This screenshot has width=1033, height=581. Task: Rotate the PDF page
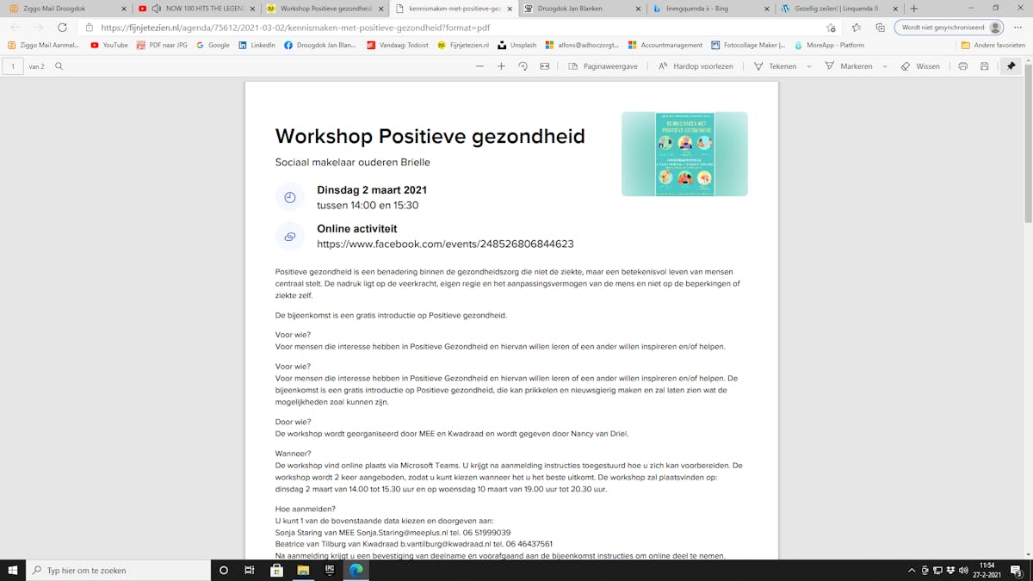523,66
